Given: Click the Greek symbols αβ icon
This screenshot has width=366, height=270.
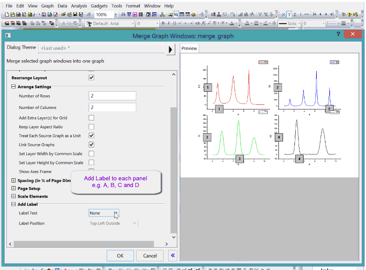Looking at the screenshot, I should [x=197, y=23].
